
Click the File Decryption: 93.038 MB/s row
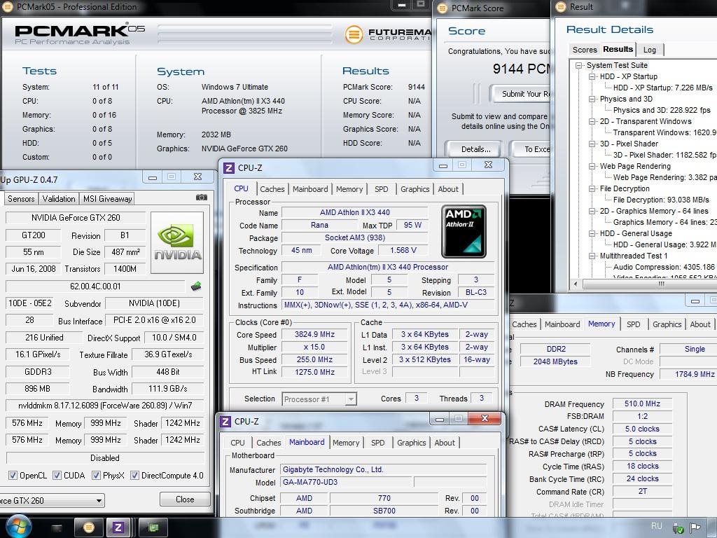pyautogui.click(x=661, y=200)
